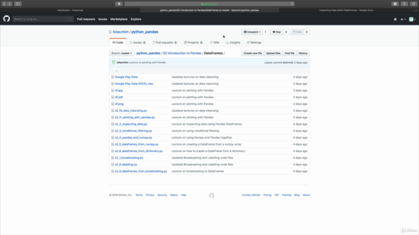Open Issues in top navigation
Screen dimensions: 419x235
tap(103, 19)
